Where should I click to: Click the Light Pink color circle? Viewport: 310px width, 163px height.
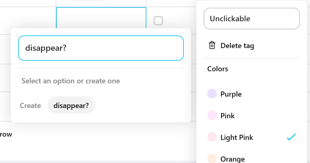tap(212, 137)
